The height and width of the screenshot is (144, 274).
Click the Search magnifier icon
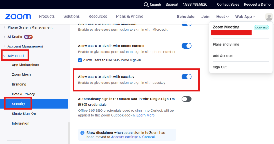tap(146, 5)
